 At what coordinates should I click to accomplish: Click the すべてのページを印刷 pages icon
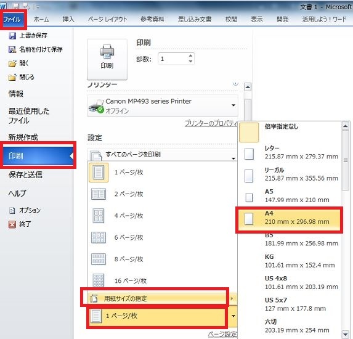click(x=95, y=155)
